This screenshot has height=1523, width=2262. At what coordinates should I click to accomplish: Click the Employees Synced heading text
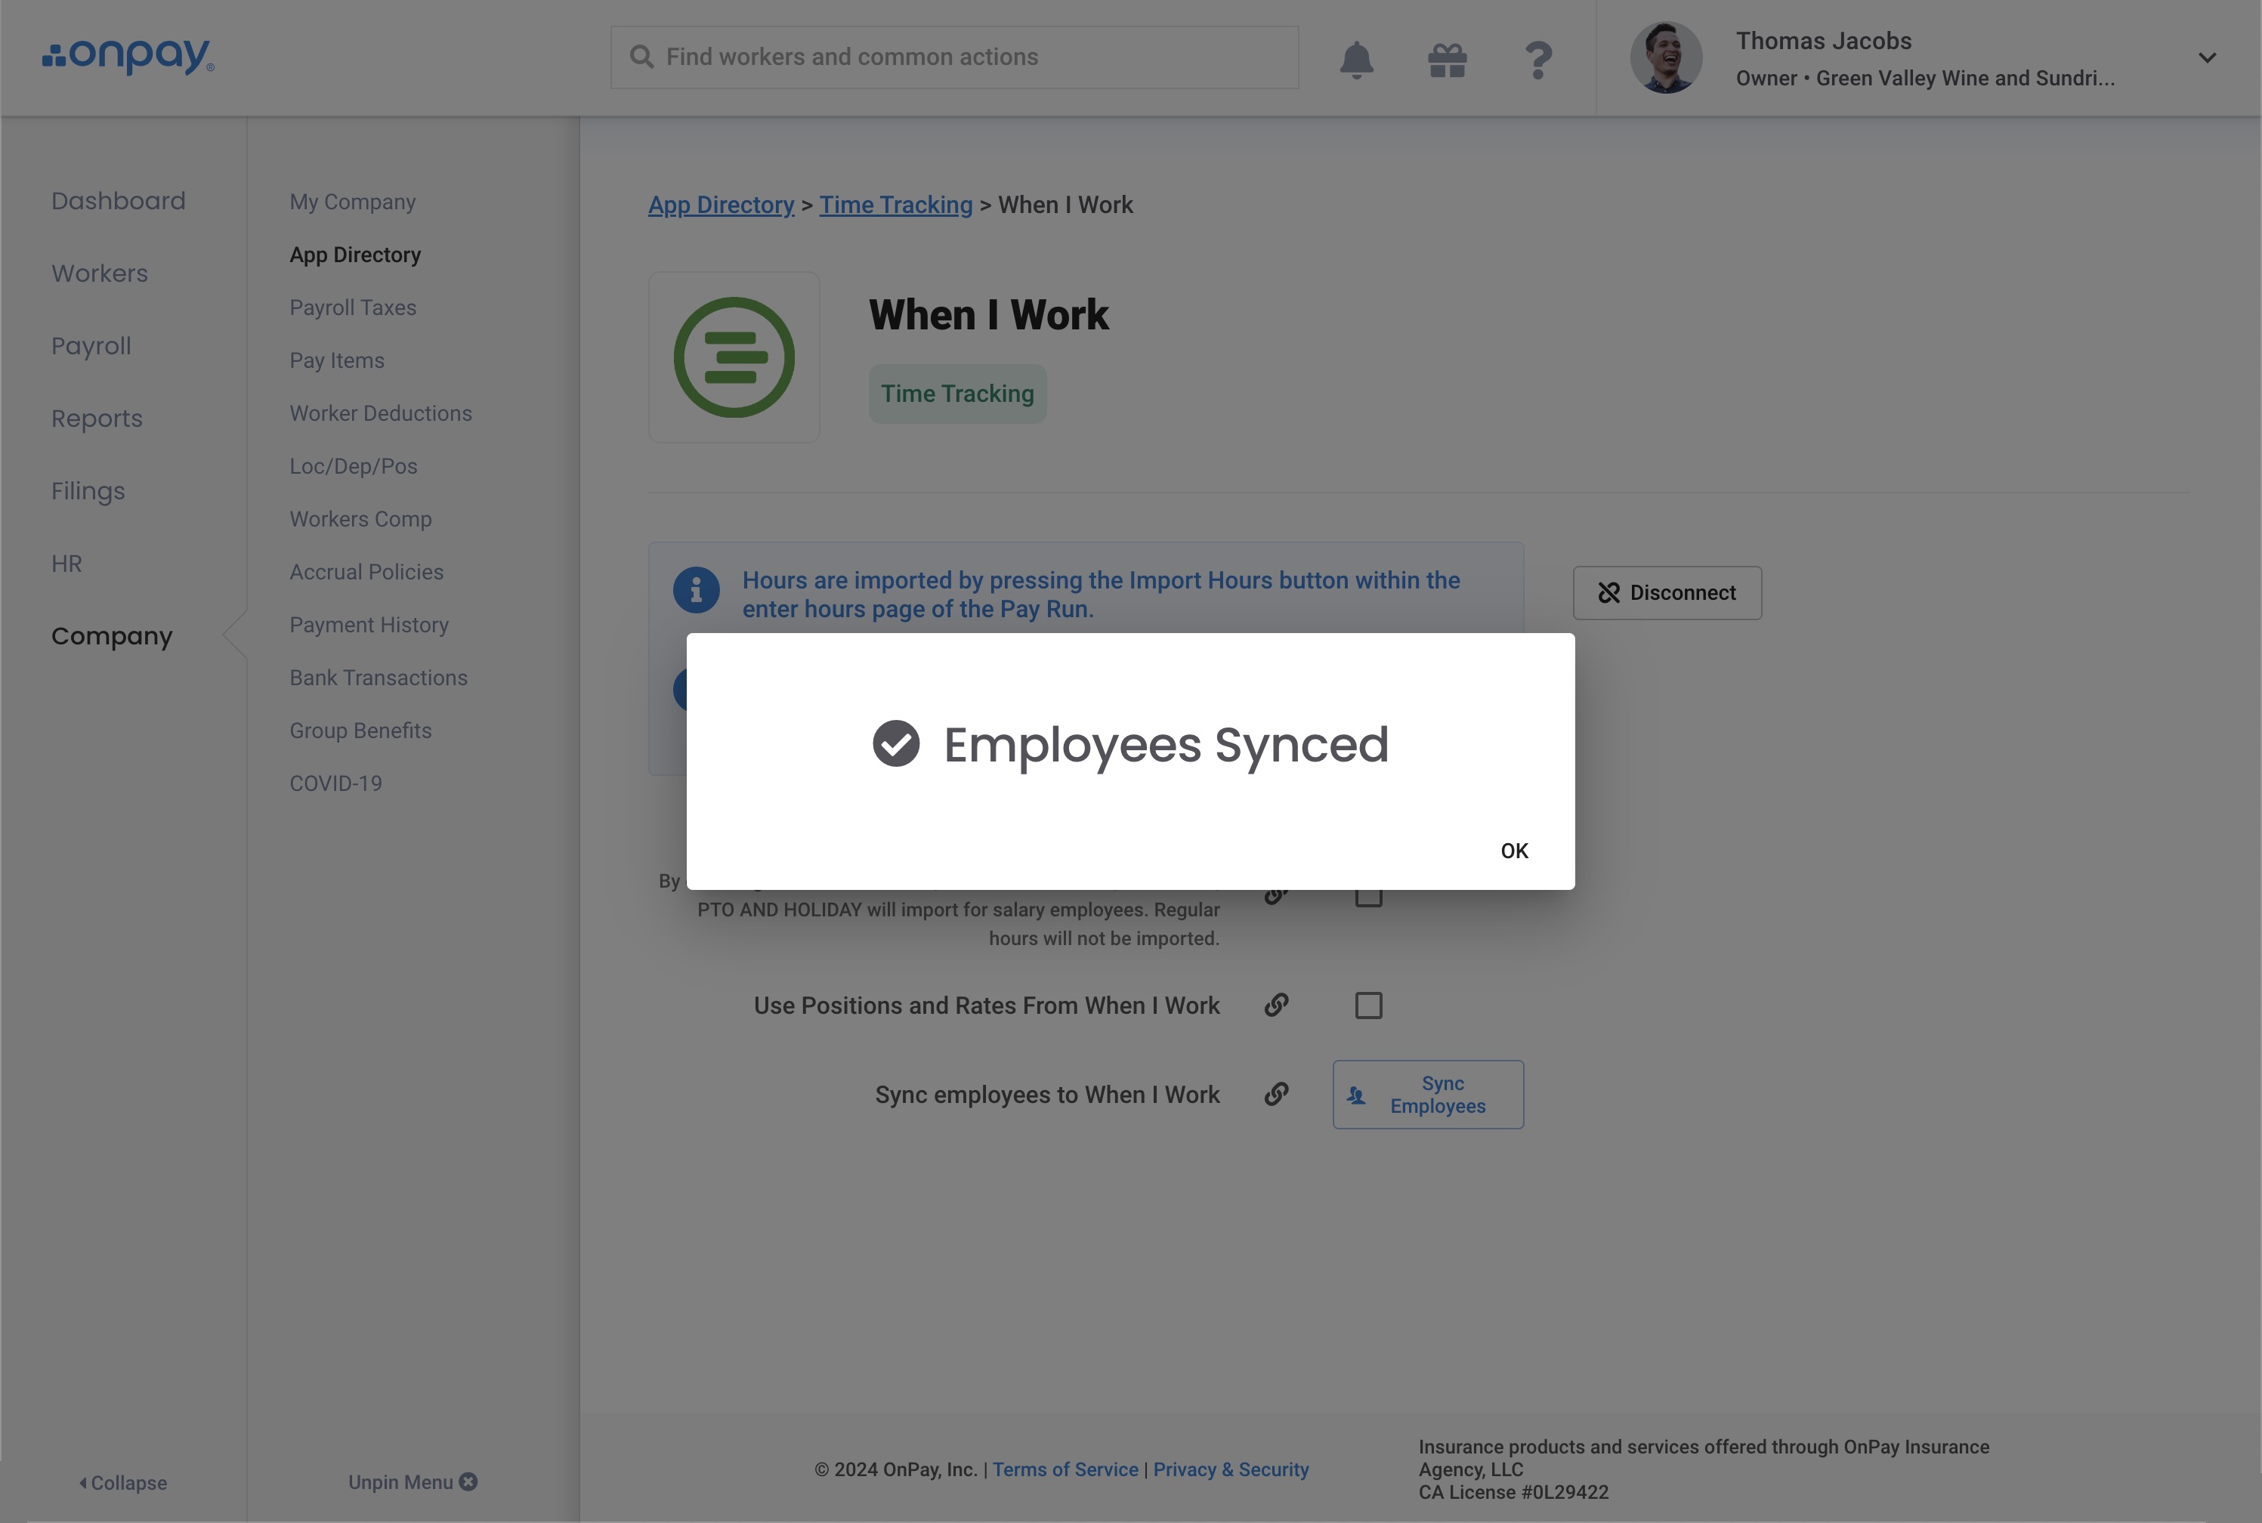pos(1166,745)
